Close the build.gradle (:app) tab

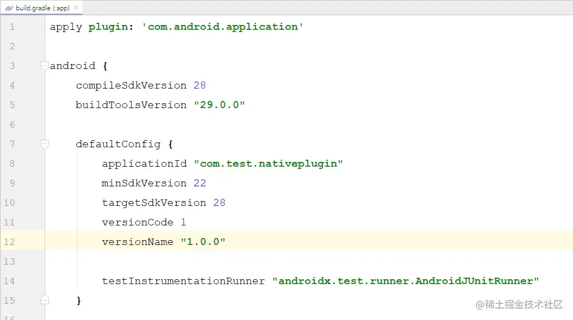pyautogui.click(x=76, y=8)
